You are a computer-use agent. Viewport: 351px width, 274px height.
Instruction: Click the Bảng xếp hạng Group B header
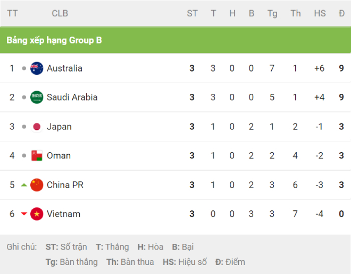[54, 40]
